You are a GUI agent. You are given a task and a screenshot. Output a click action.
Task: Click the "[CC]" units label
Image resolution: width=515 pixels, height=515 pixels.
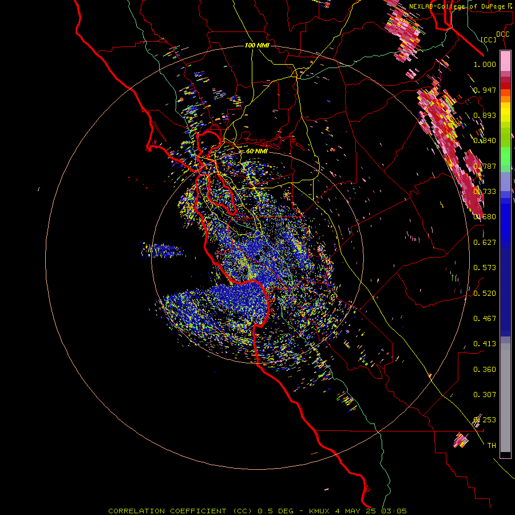coord(489,39)
